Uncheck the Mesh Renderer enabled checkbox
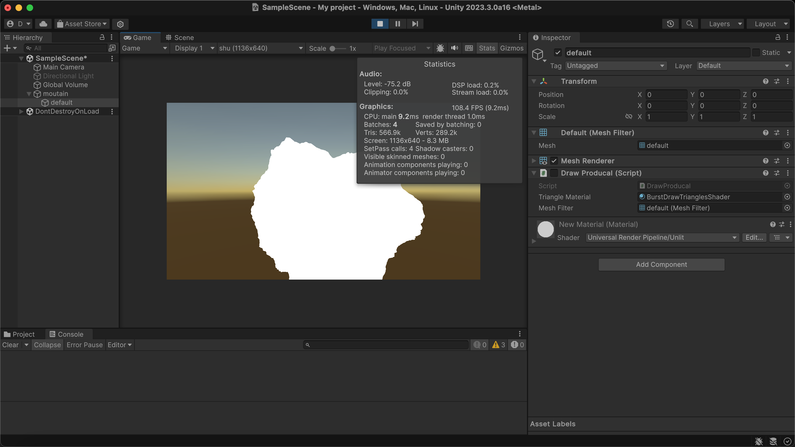 (x=554, y=161)
